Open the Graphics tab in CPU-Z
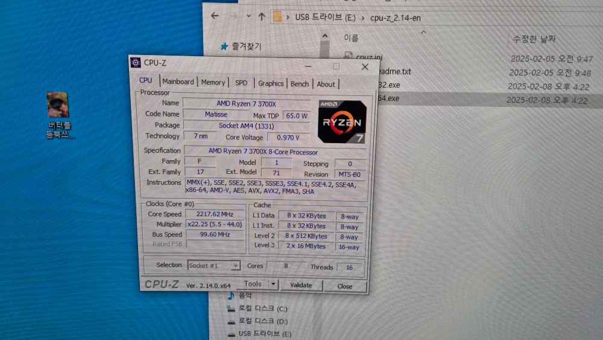The height and width of the screenshot is (340, 603). tap(271, 83)
